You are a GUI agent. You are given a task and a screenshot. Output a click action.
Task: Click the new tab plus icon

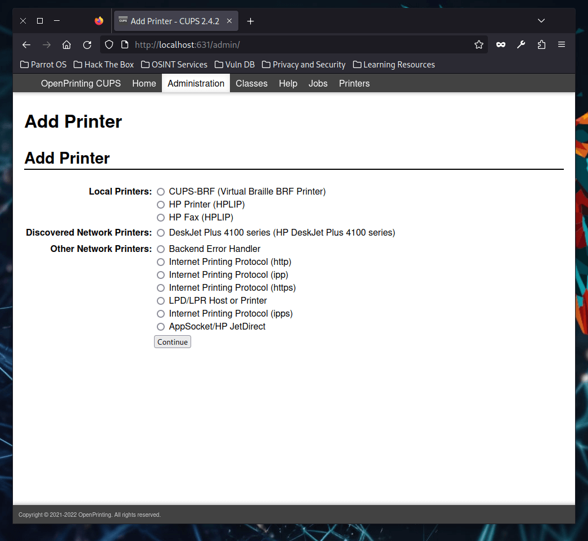pos(250,21)
